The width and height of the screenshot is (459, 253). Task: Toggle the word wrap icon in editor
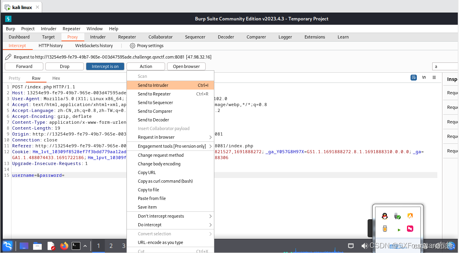(x=413, y=78)
